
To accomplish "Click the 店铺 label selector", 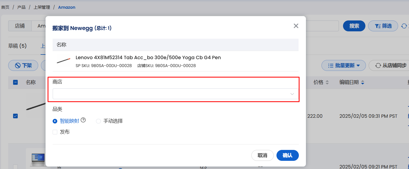I will tap(20, 26).
